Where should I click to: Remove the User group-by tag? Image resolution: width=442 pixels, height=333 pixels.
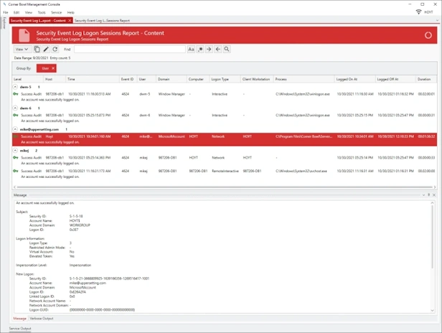[x=53, y=68]
